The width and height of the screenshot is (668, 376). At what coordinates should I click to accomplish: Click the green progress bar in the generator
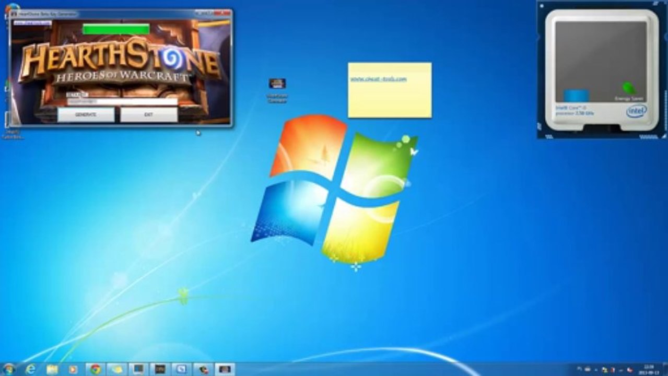pos(116,29)
